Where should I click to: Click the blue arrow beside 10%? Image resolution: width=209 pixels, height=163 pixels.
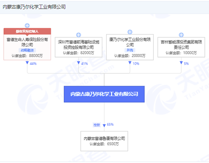[x=130, y=63]
